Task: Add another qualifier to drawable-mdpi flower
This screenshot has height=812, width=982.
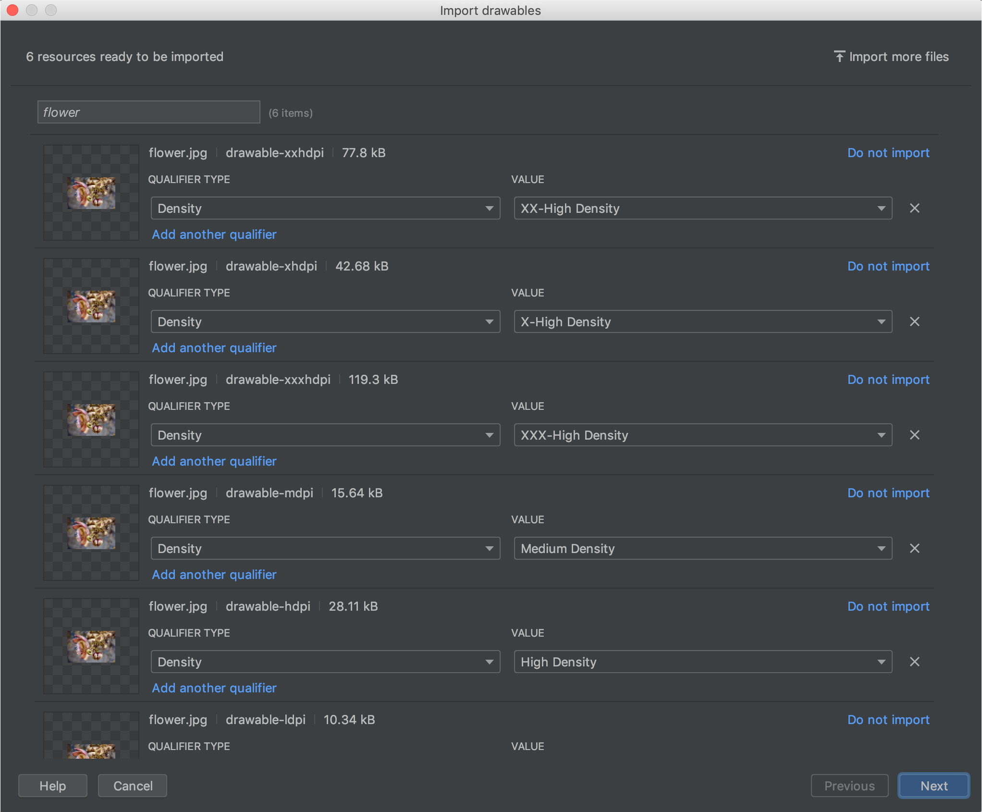Action: pos(214,575)
